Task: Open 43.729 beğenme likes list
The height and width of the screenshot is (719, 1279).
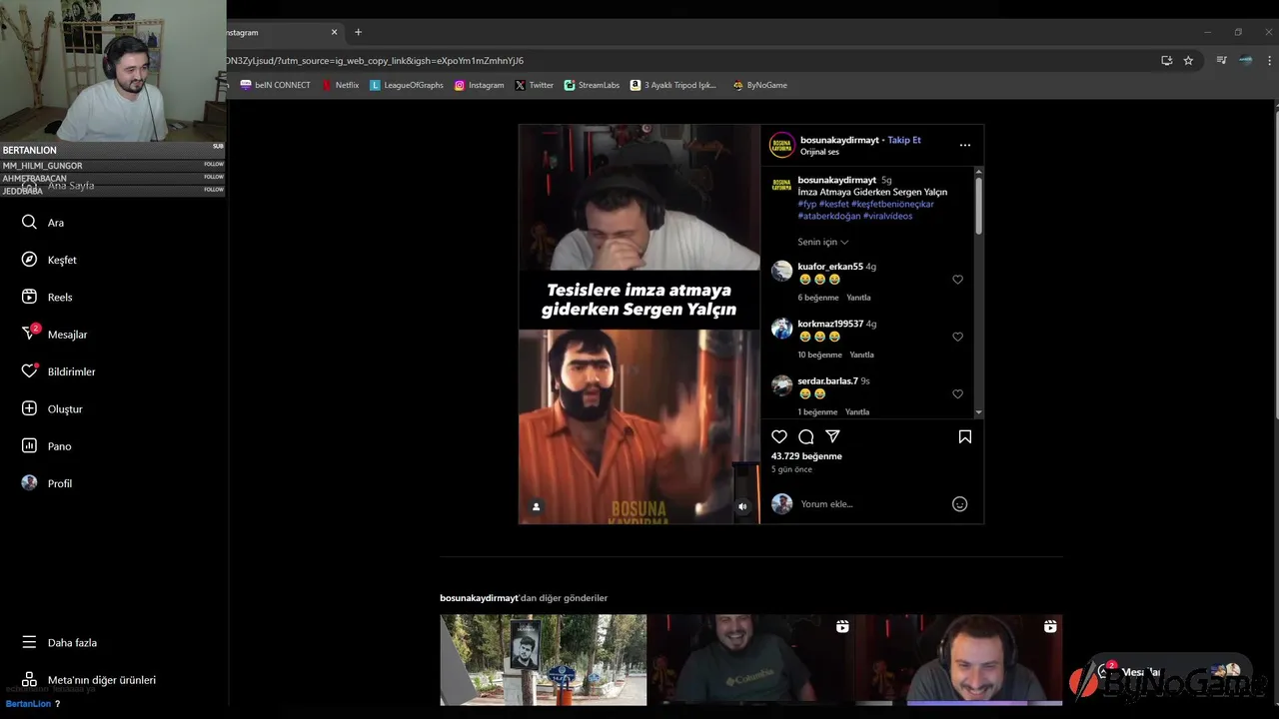Action: 806,456
